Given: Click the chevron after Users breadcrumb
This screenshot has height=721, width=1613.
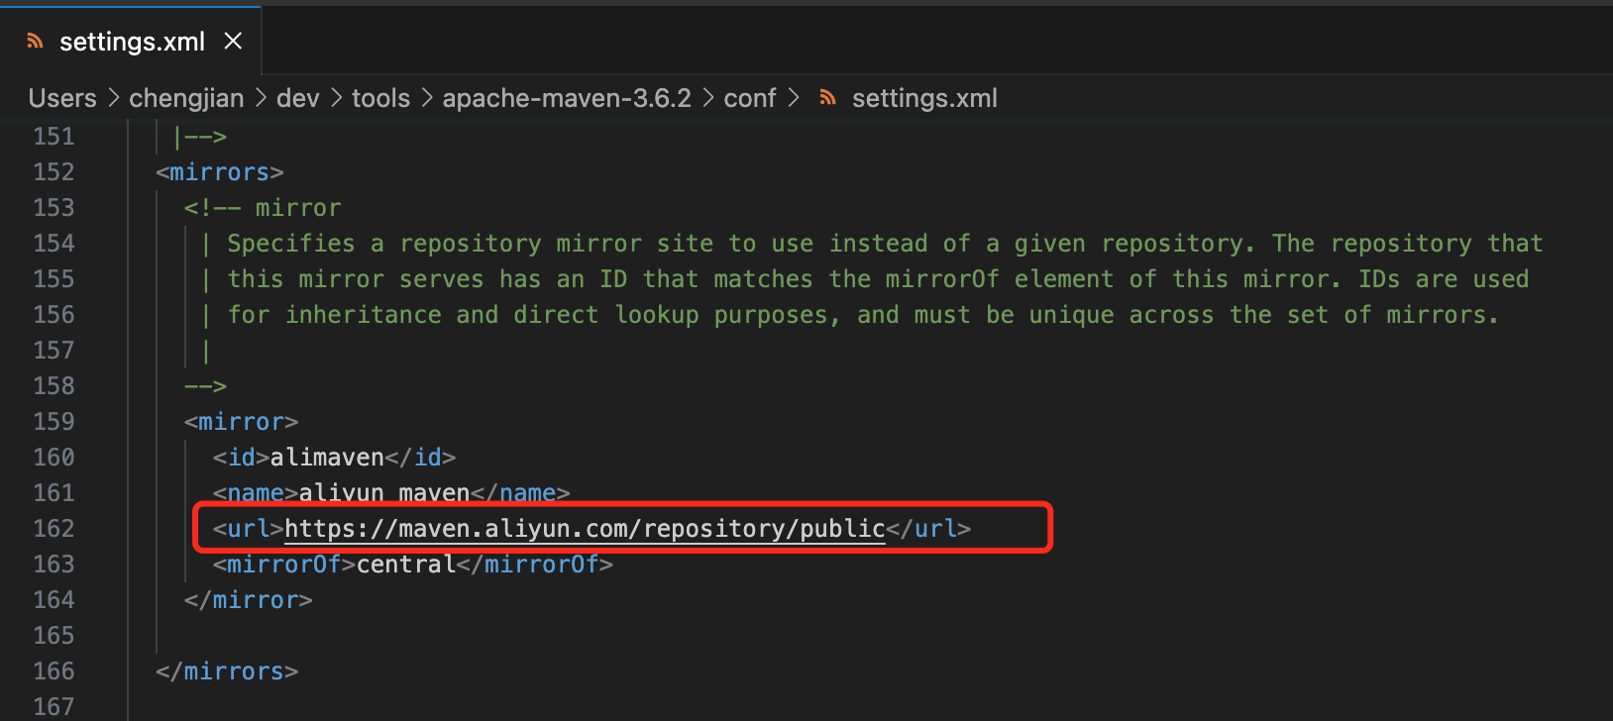Looking at the screenshot, I should (x=113, y=98).
